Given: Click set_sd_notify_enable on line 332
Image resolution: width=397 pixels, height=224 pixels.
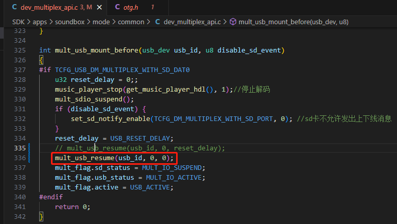Looking at the screenshot, I should pyautogui.click(x=111, y=119).
